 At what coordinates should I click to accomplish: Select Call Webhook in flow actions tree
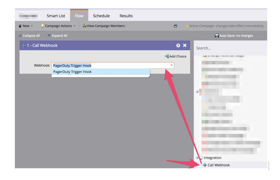point(219,165)
